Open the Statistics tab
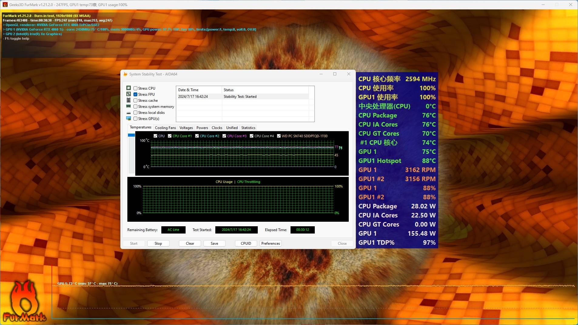Image resolution: width=578 pixels, height=325 pixels. [x=248, y=128]
